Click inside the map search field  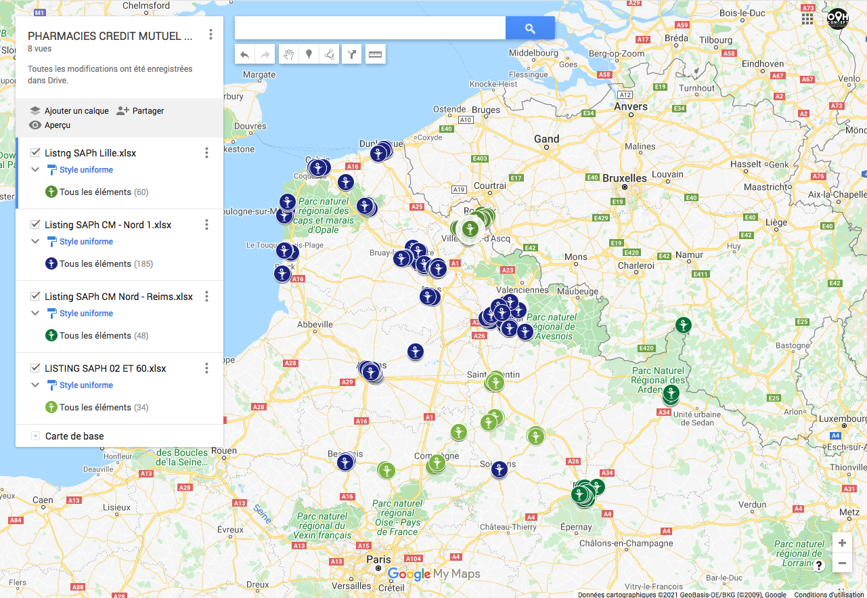370,28
